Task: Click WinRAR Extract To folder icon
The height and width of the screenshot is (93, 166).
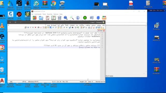Action: tap(41, 18)
